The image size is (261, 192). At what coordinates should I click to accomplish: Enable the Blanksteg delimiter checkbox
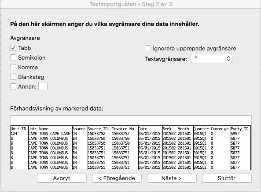click(13, 77)
